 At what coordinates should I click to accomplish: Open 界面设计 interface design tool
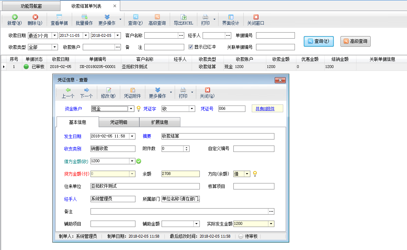click(x=231, y=17)
